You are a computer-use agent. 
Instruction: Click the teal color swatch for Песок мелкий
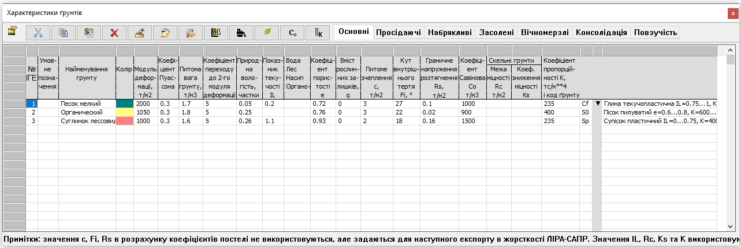(x=124, y=104)
